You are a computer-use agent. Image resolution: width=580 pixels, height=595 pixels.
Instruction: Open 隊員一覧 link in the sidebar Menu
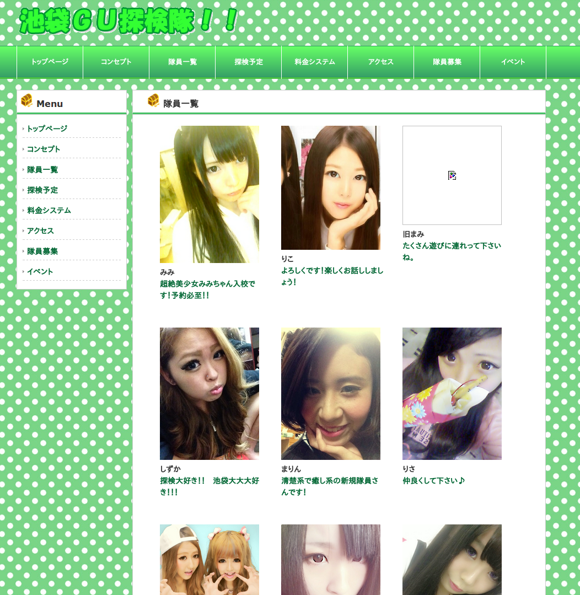pos(42,169)
